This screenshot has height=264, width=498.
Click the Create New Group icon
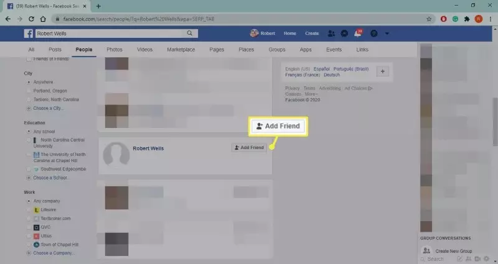pyautogui.click(x=426, y=250)
